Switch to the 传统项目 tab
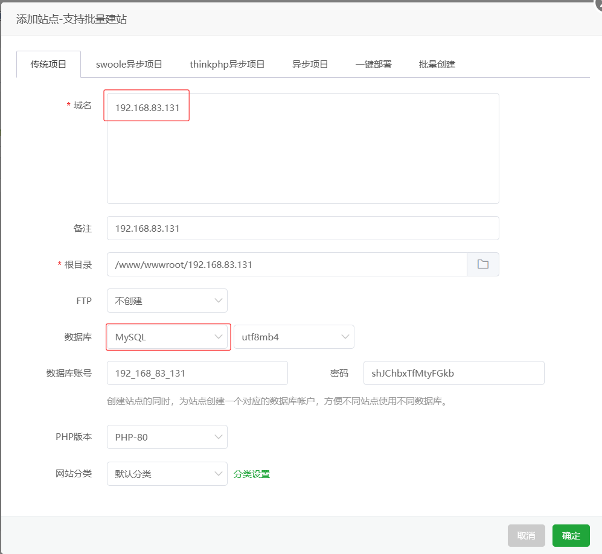This screenshot has height=554, width=602. (x=48, y=65)
